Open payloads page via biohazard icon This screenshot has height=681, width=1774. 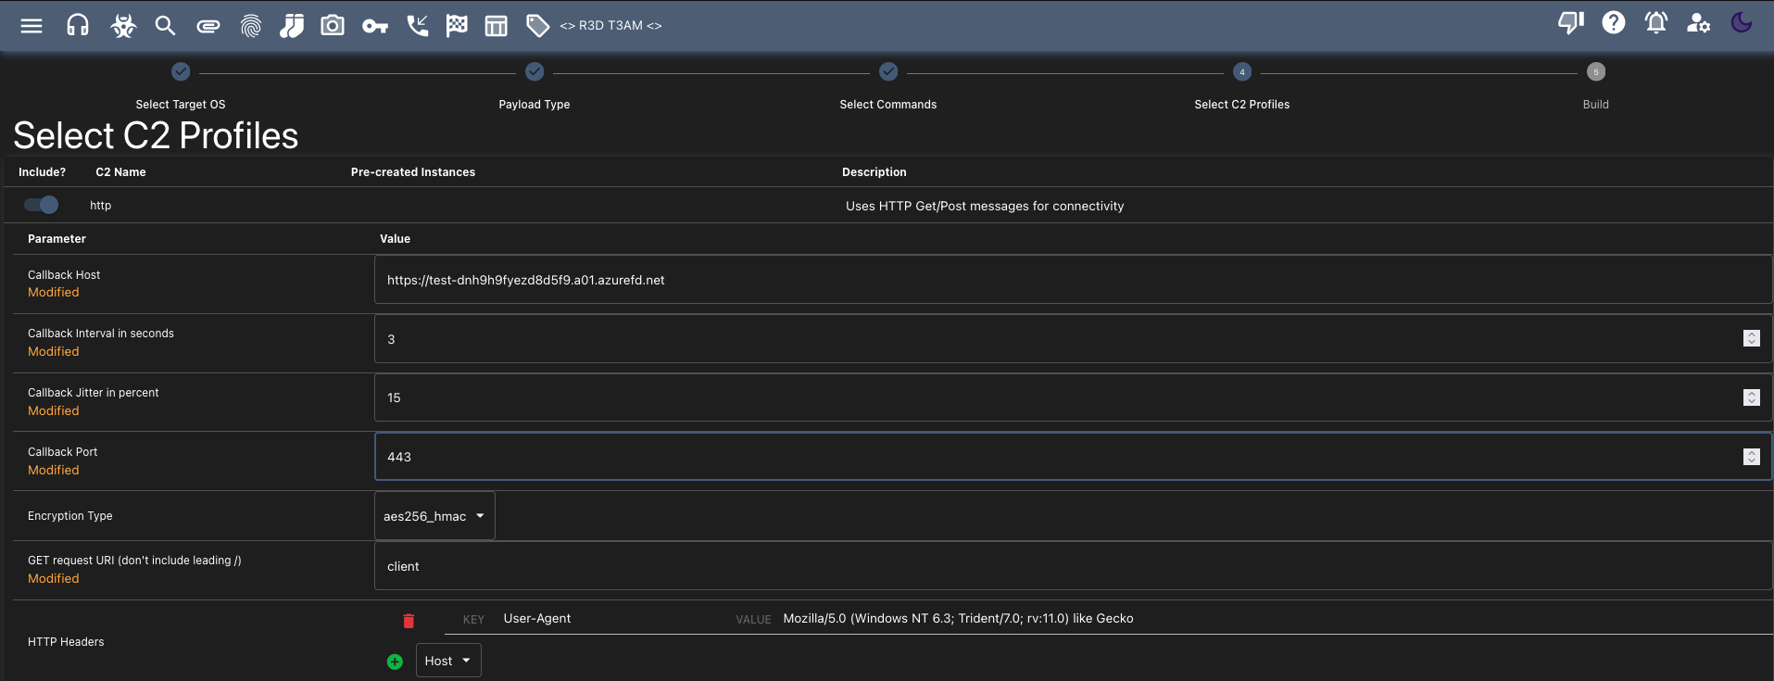coord(122,26)
